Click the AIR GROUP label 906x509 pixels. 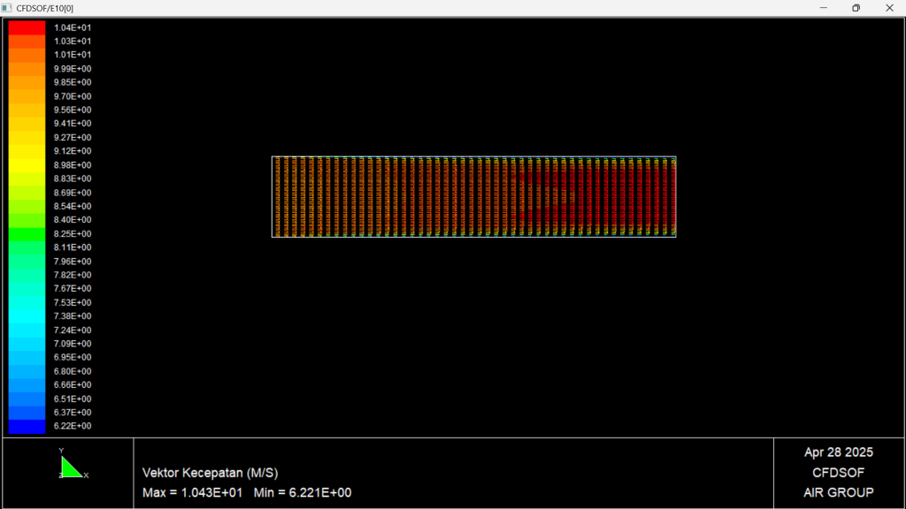838,492
